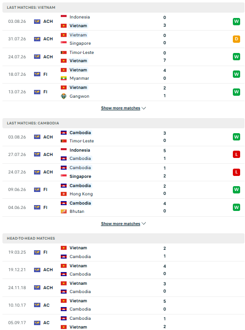Click the Asia region icon beside 03.08.26 Vietnam match
This screenshot has width=245, height=330.
(x=37, y=21)
